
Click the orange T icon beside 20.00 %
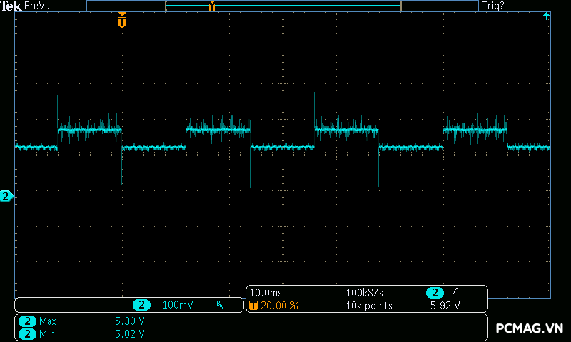click(x=254, y=305)
